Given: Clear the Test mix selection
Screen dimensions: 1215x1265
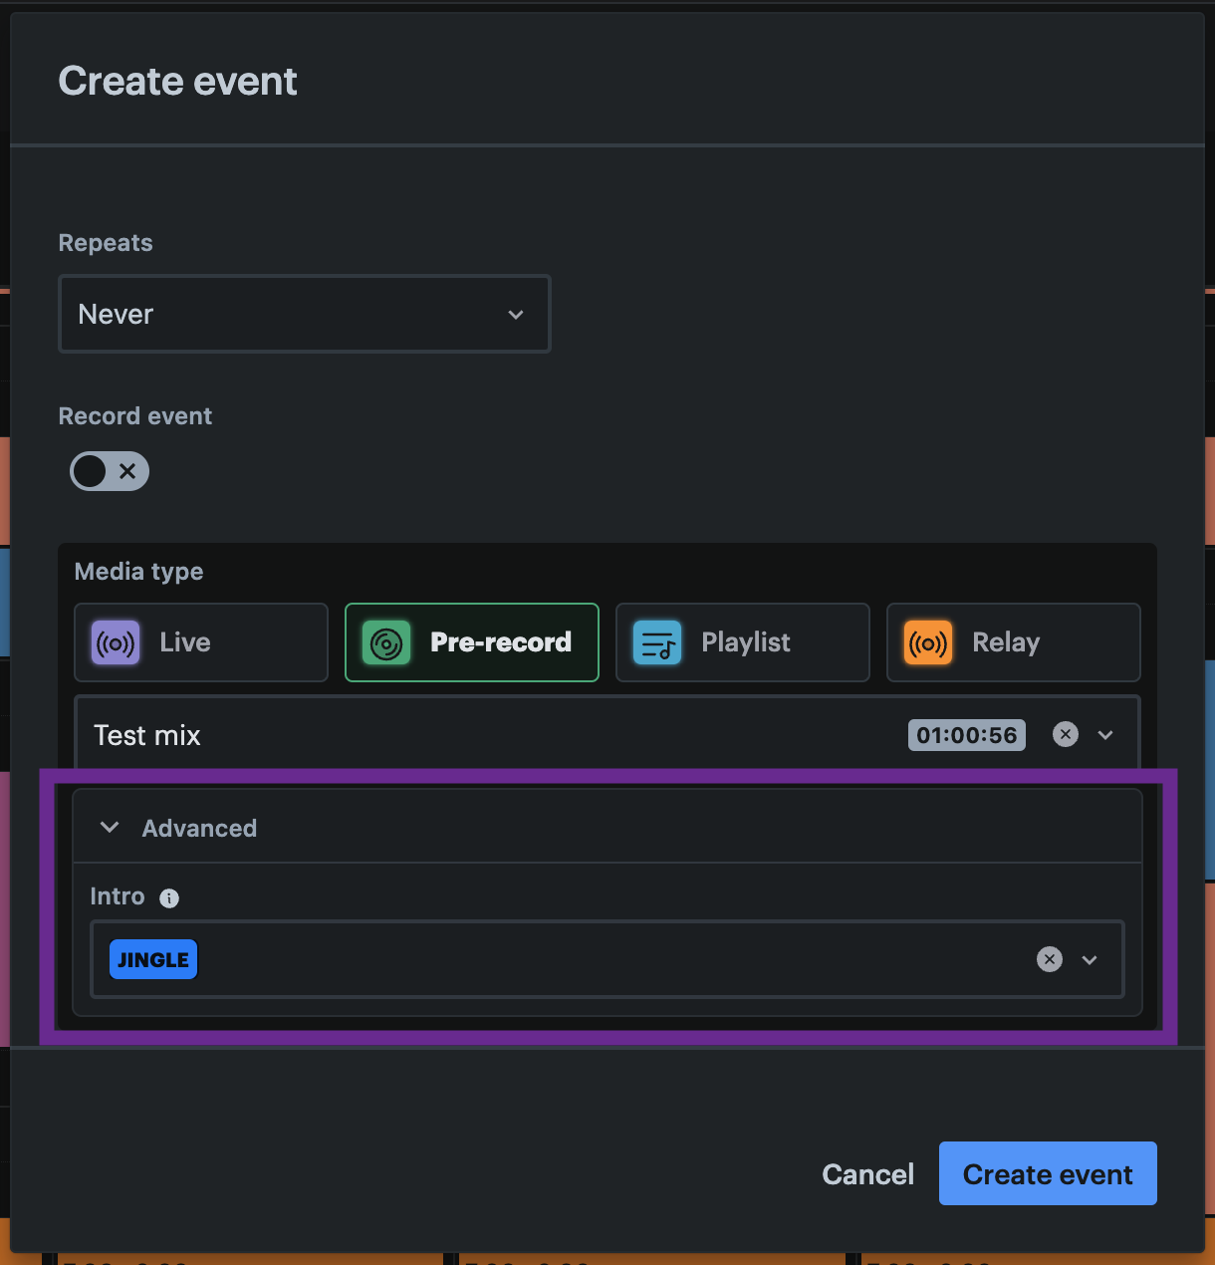Looking at the screenshot, I should coord(1066,734).
